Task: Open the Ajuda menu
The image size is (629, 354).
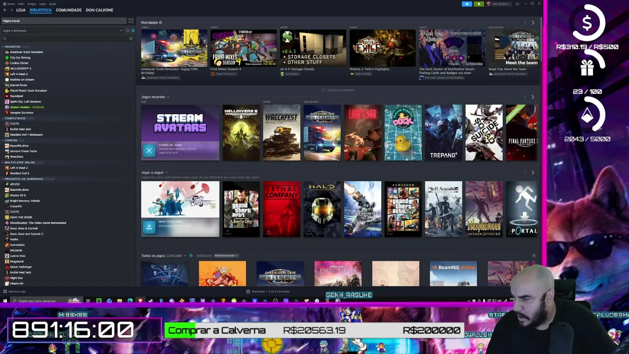Action: click(x=52, y=4)
